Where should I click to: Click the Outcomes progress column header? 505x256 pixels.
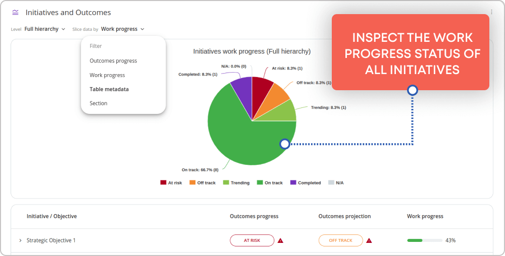coord(254,216)
